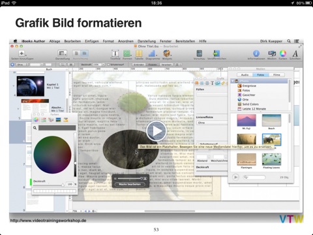The height and width of the screenshot is (235, 313).
Task: Open the Schriften fonts icon
Action: (295, 54)
